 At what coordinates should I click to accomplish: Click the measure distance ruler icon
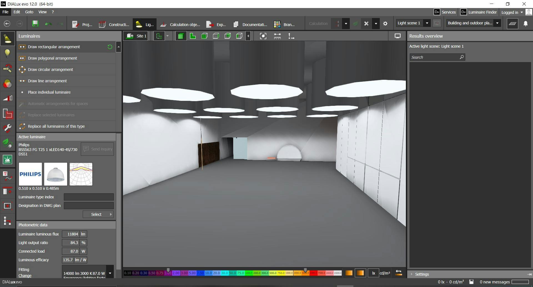click(277, 36)
